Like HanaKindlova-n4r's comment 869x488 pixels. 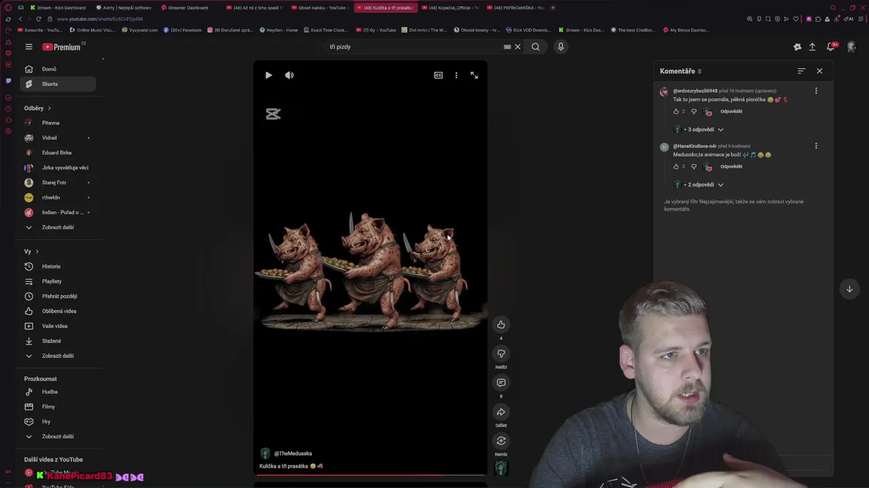coord(676,166)
